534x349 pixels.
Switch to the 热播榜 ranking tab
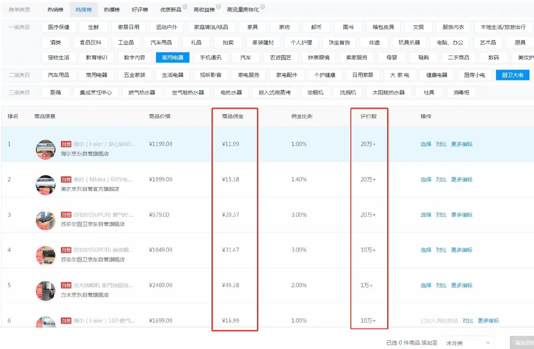112,9
